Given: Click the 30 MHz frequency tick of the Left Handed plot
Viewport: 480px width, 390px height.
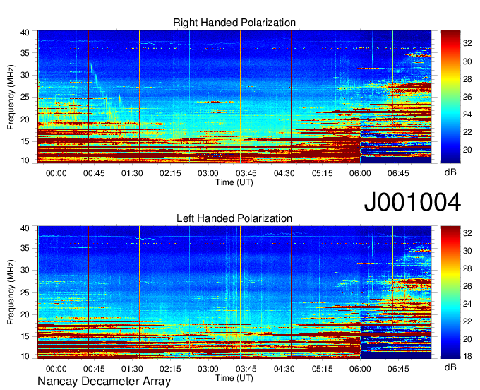Looking at the screenshot, I should 25,270.
